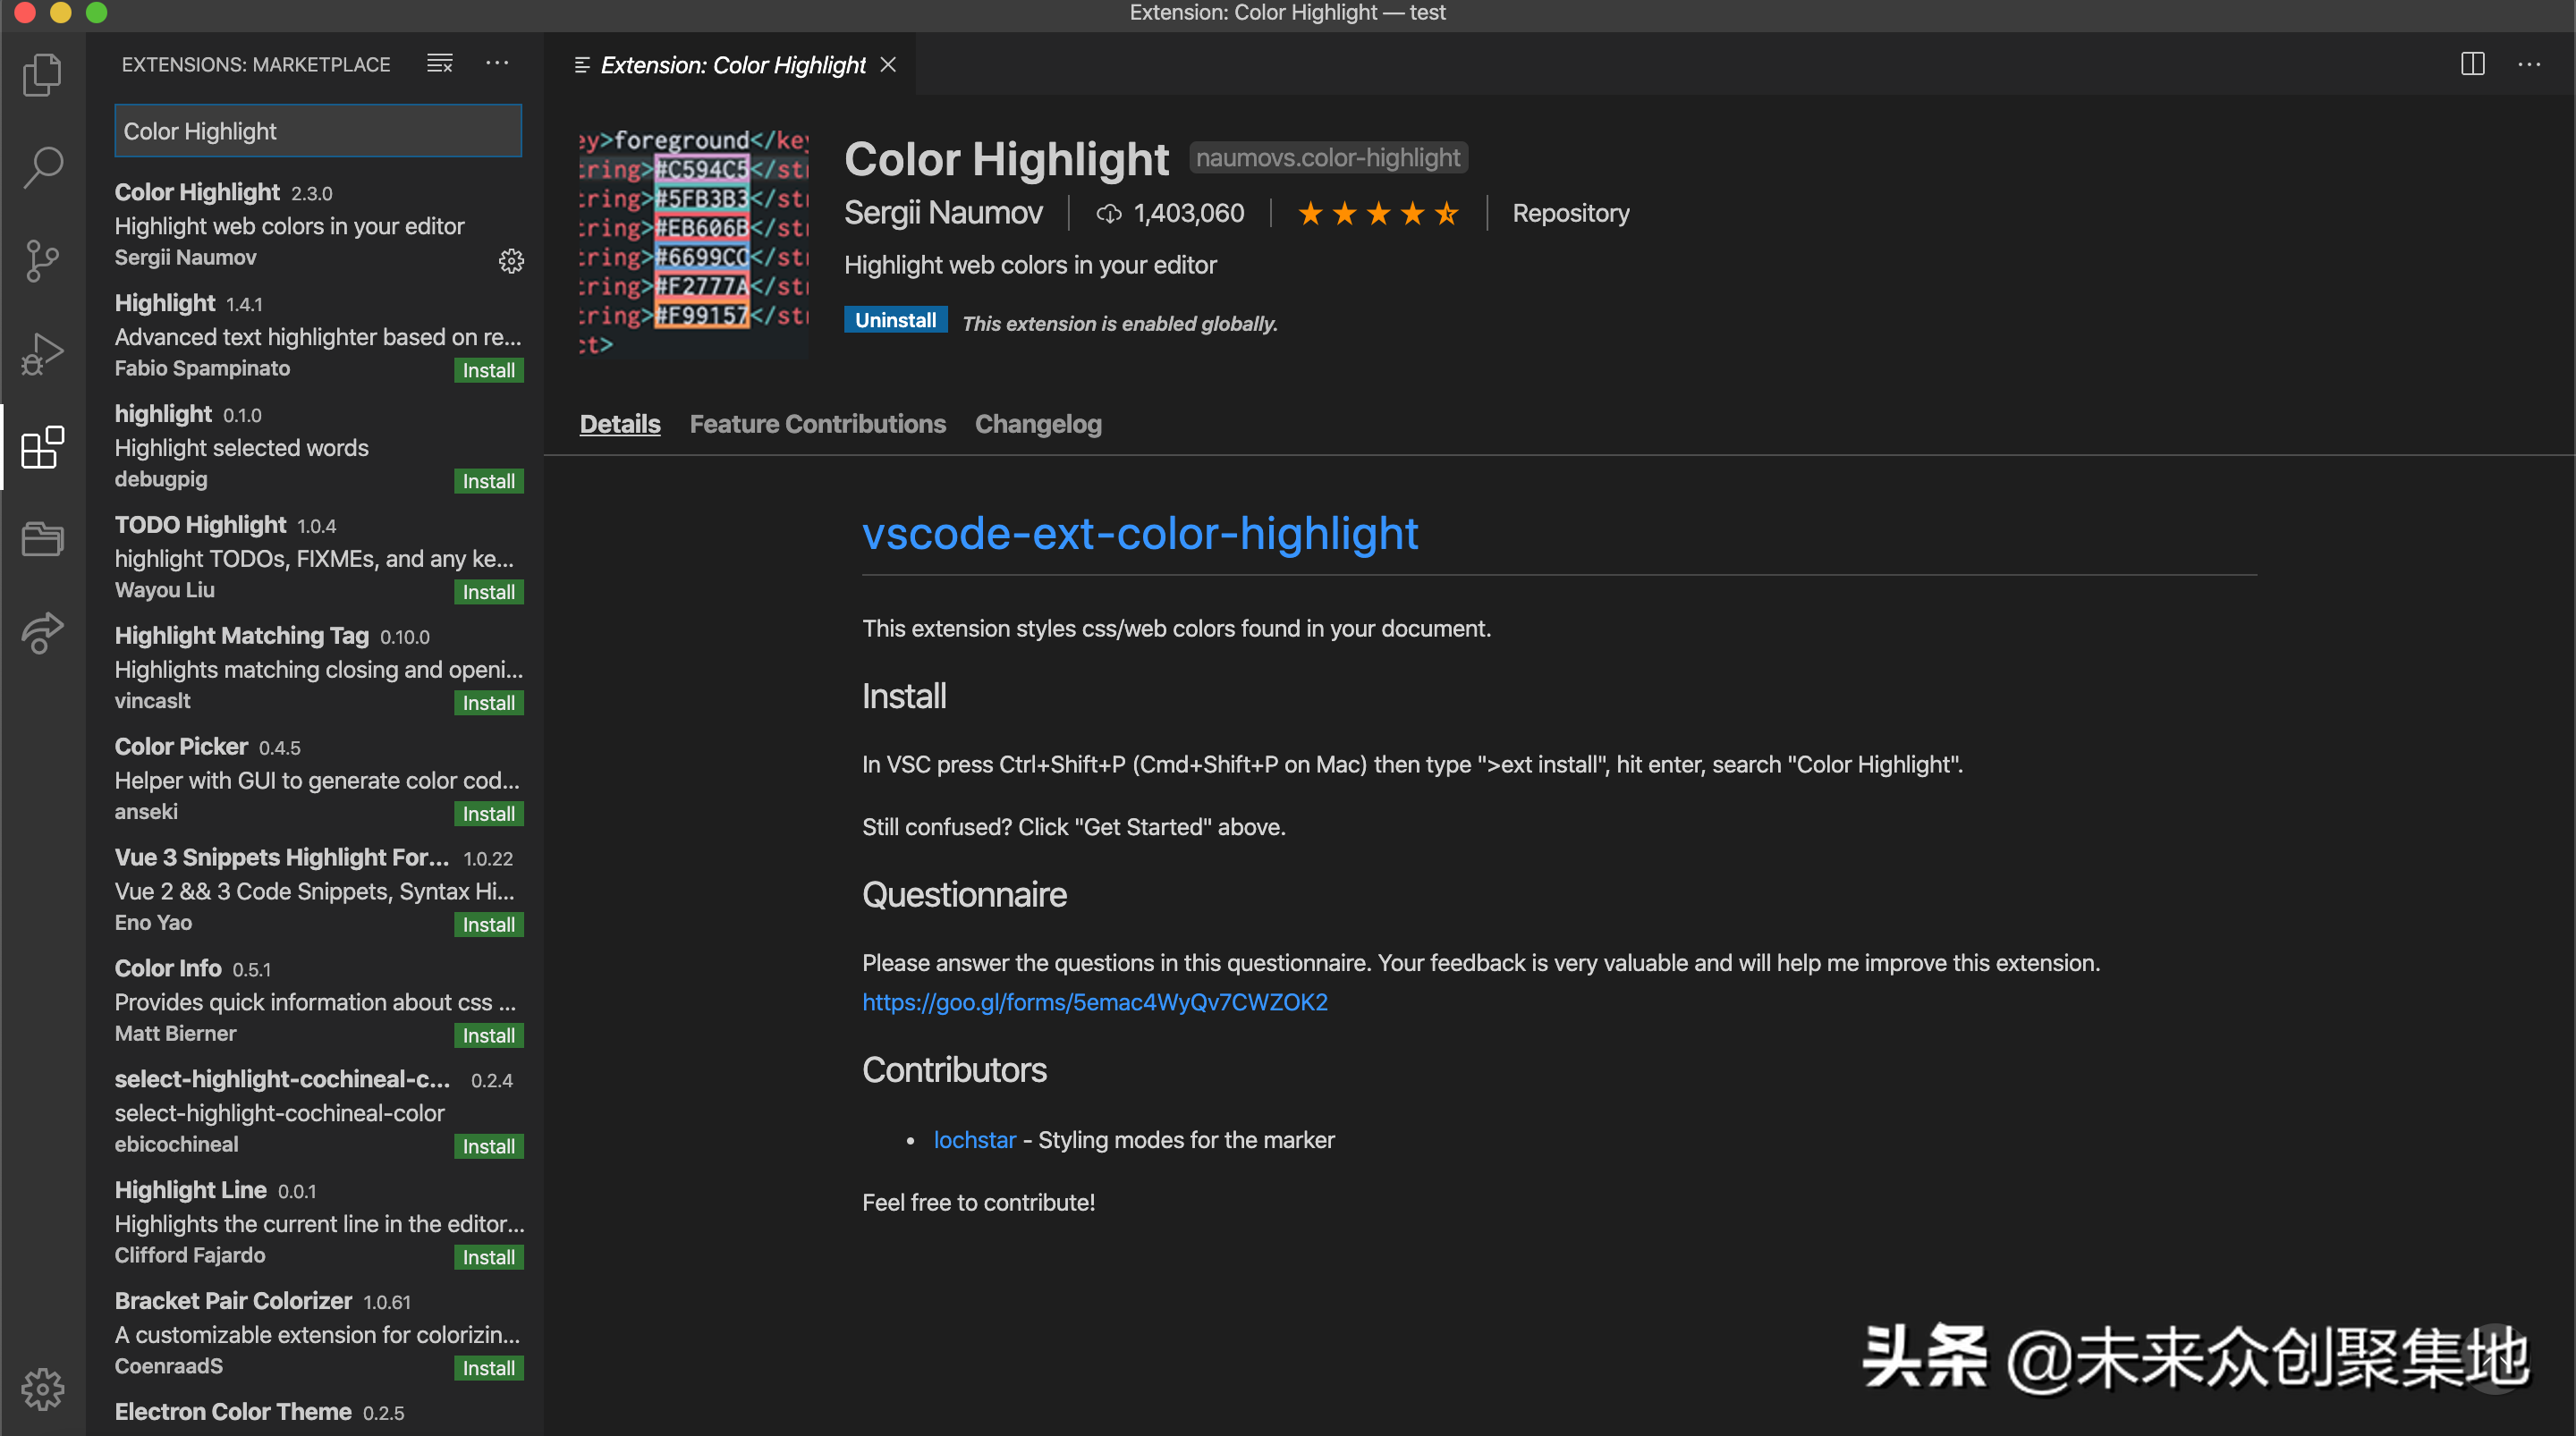The image size is (2576, 1436).
Task: Open the Search view icon
Action: tap(42, 167)
